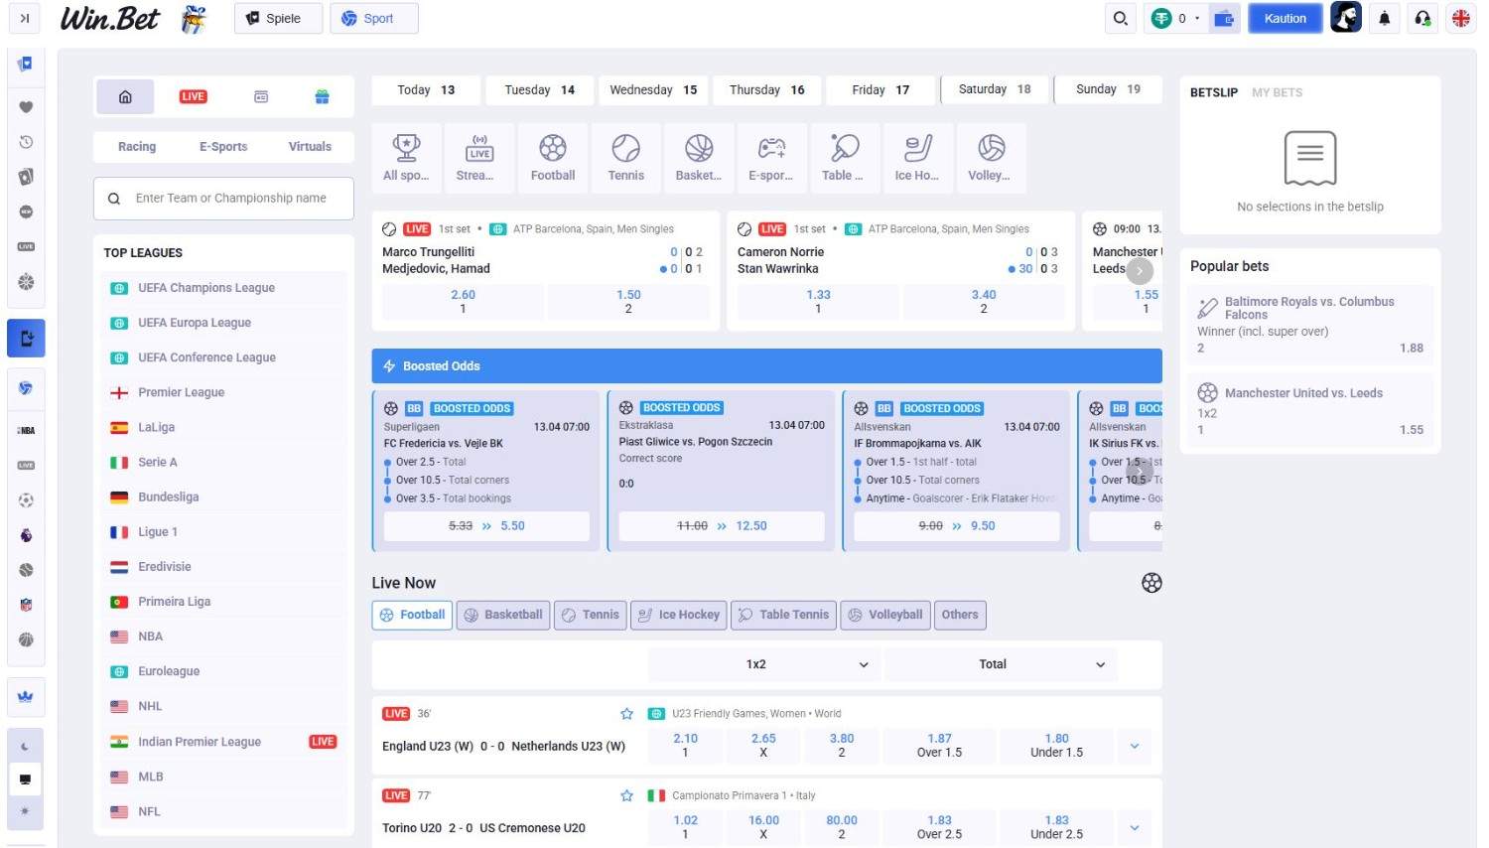The image size is (1489, 848).
Task: Click the home icon in sports navigation
Action: [125, 97]
